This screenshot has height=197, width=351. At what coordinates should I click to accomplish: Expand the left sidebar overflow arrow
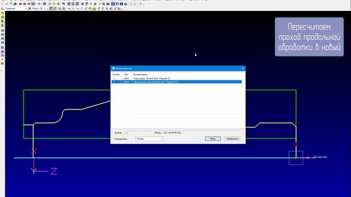pos(2,71)
